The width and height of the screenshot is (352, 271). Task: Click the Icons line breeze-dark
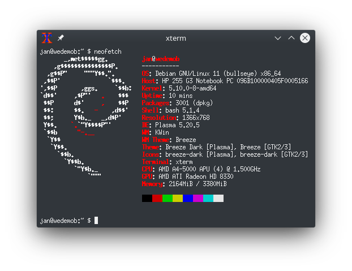pyautogui.click(x=225, y=154)
